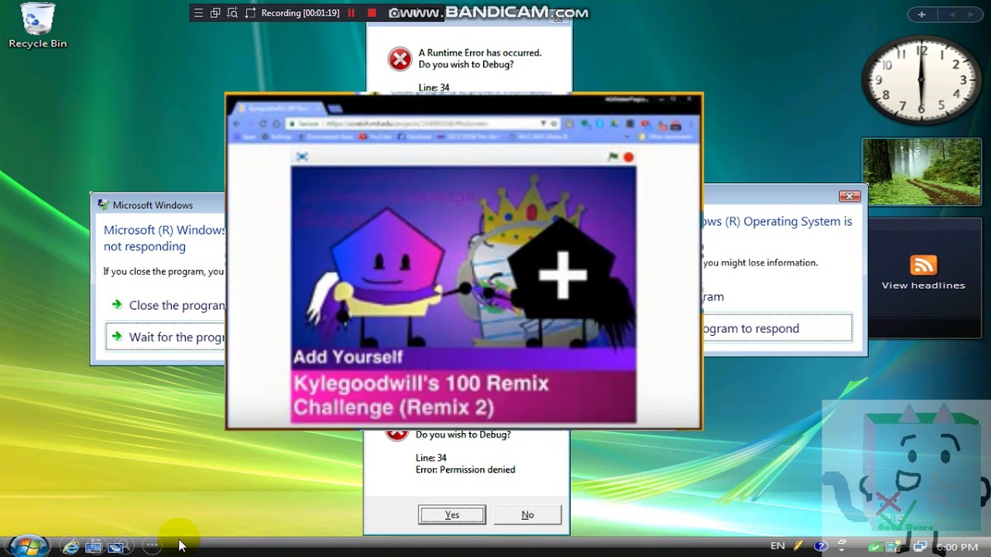Click Bandicam find-window magnifier icon
Screen dimensions: 991x557
pyautogui.click(x=232, y=12)
